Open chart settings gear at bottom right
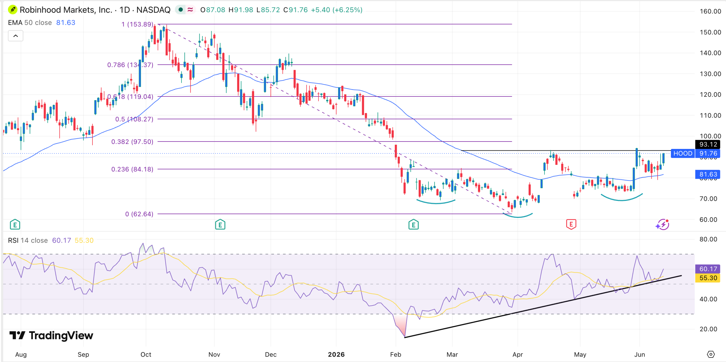This screenshot has width=726, height=362. click(x=711, y=354)
